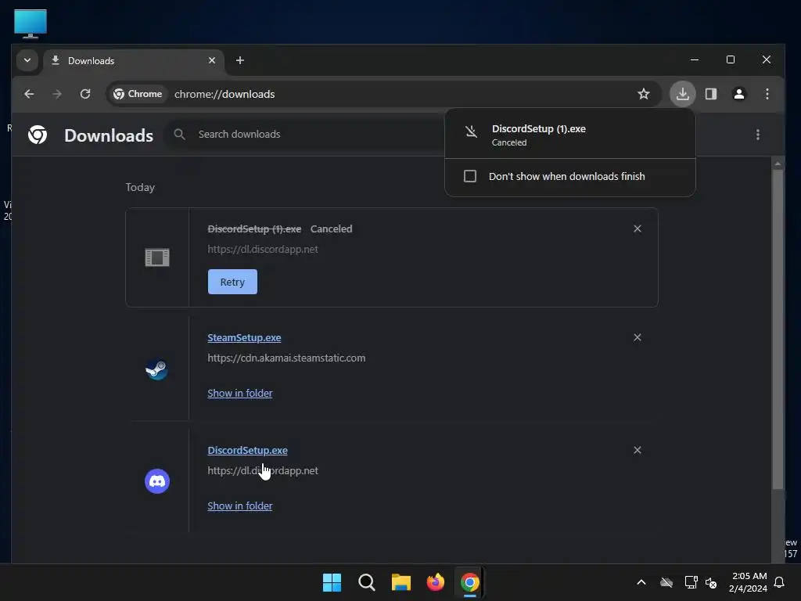Image resolution: width=801 pixels, height=601 pixels.
Task: Open Windows taskbar search
Action: point(367,582)
